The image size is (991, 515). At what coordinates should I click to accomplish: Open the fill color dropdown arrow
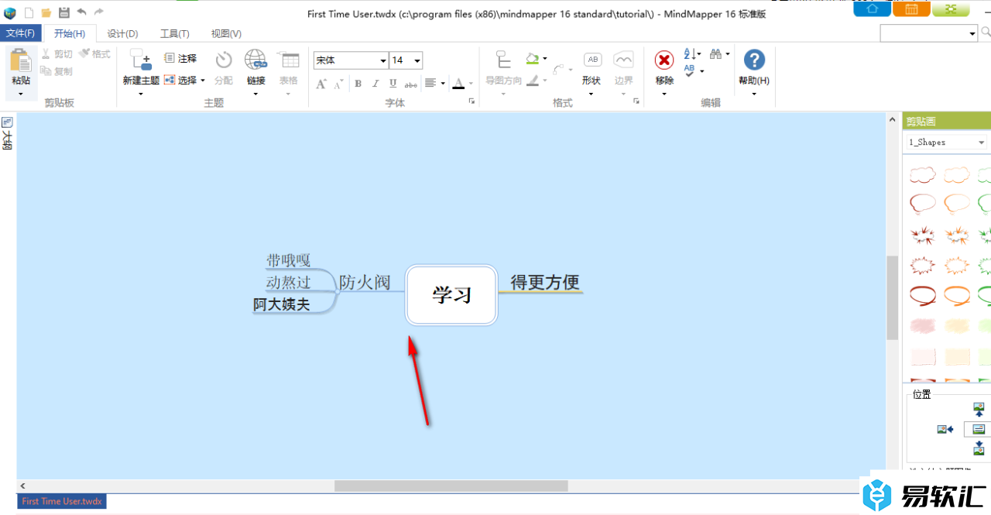(544, 58)
